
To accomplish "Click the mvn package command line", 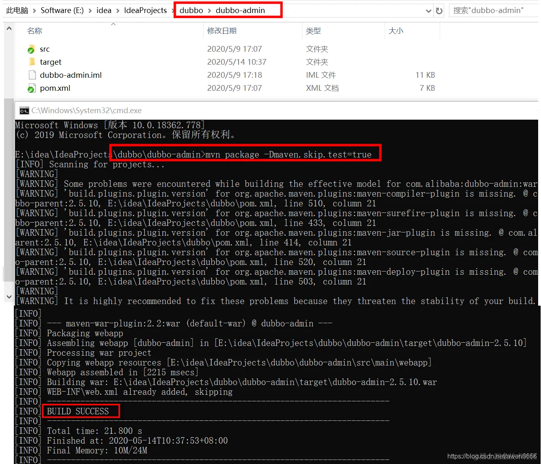I will [x=288, y=155].
